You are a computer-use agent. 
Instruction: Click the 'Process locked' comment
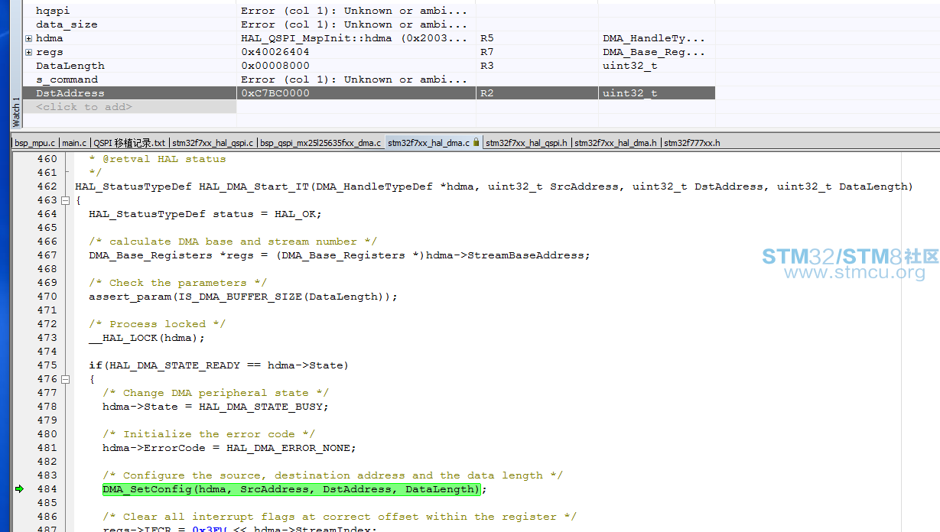(x=158, y=324)
